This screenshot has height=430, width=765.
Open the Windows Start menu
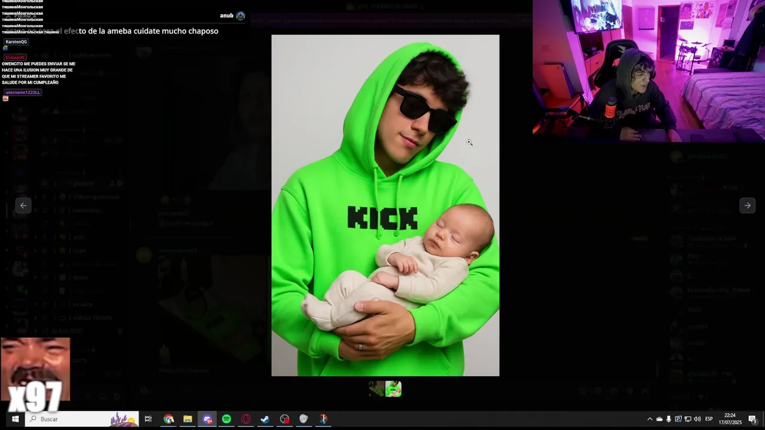(x=15, y=419)
